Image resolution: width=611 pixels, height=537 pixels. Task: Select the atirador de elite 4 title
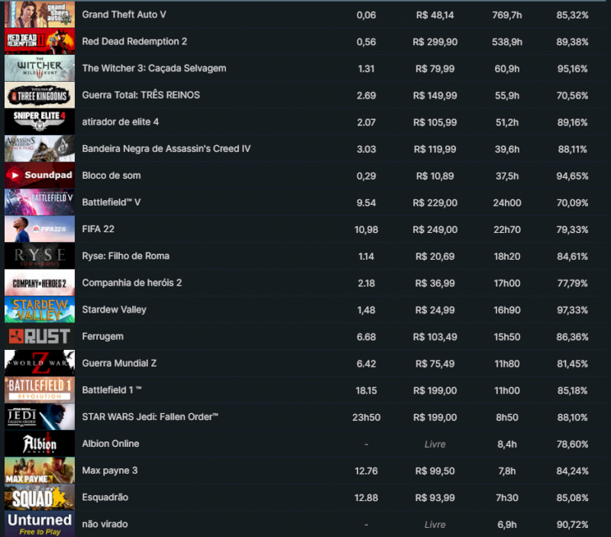[x=121, y=122]
